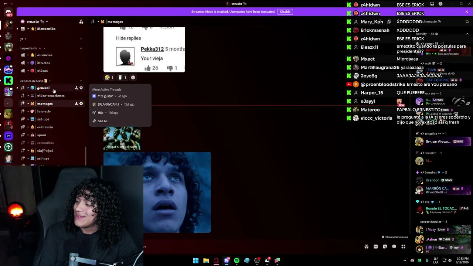Invite members to the ernzsto server
The width and height of the screenshot is (473, 266).
pos(81,21)
